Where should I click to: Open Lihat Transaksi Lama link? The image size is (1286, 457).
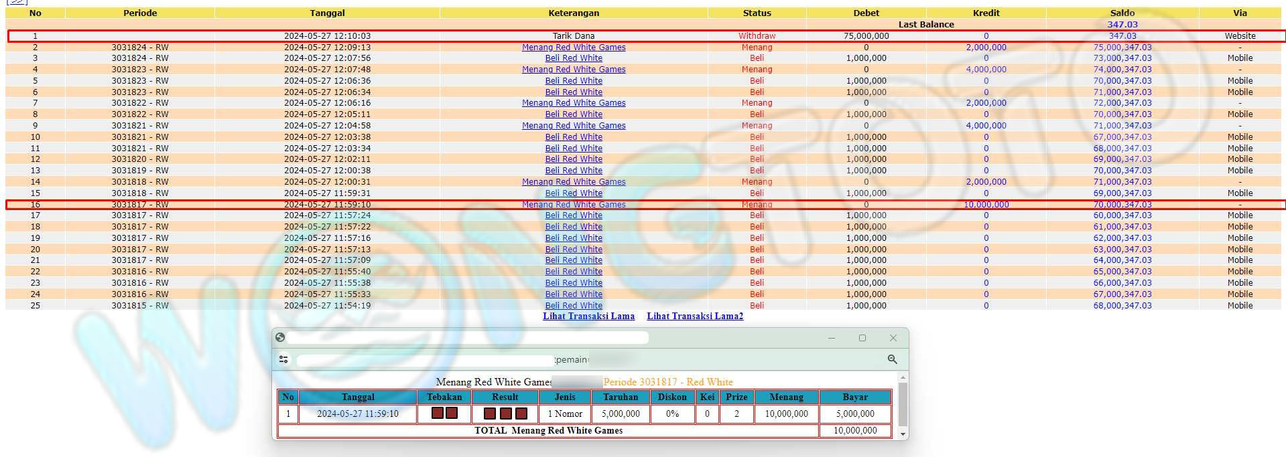click(x=588, y=316)
